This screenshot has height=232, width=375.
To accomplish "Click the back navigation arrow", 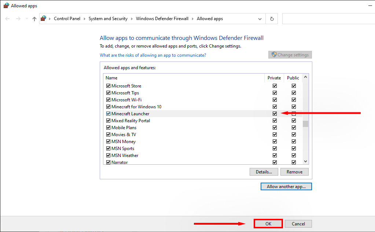I will tap(7, 19).
